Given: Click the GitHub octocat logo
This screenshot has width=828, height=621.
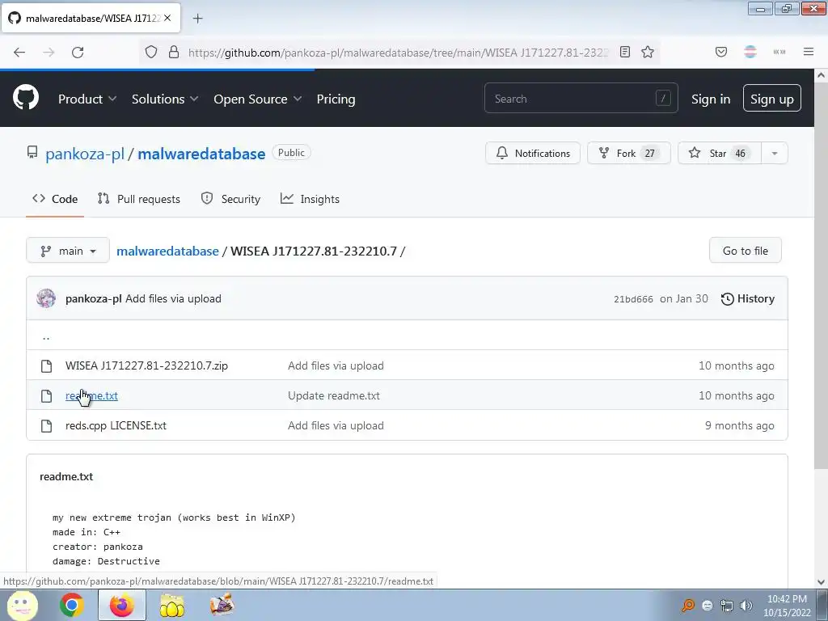Looking at the screenshot, I should tap(26, 98).
